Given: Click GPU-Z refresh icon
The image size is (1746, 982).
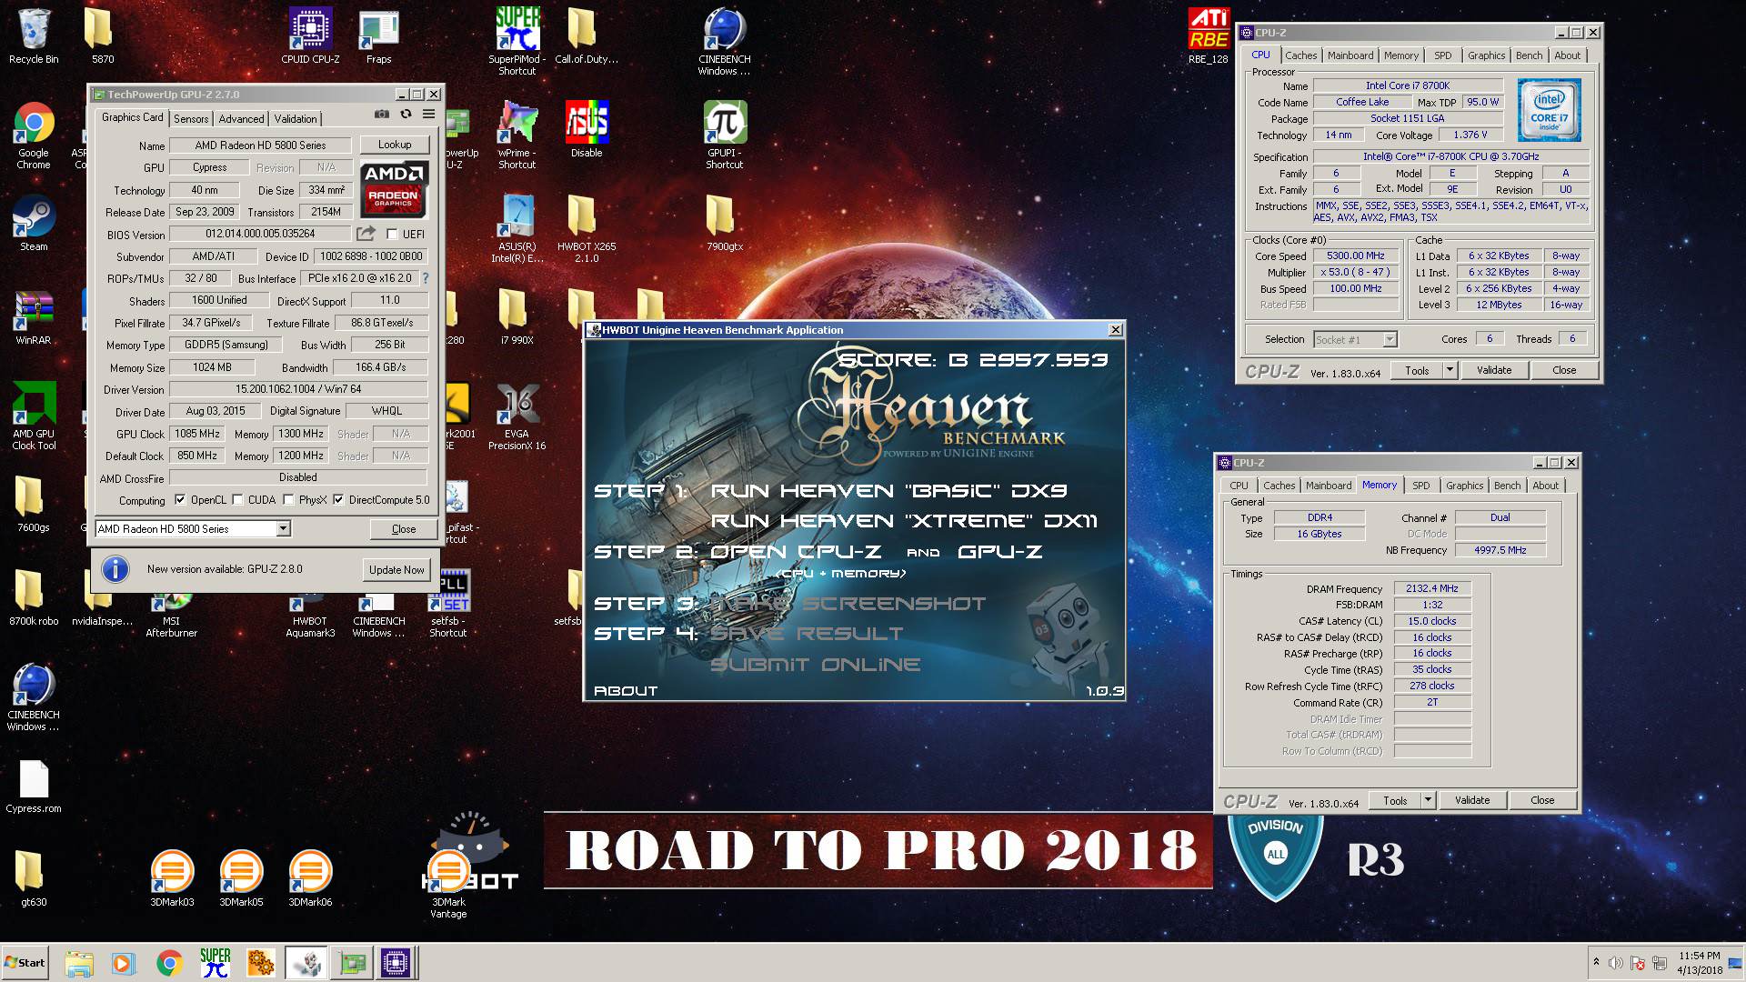Looking at the screenshot, I should point(406,115).
